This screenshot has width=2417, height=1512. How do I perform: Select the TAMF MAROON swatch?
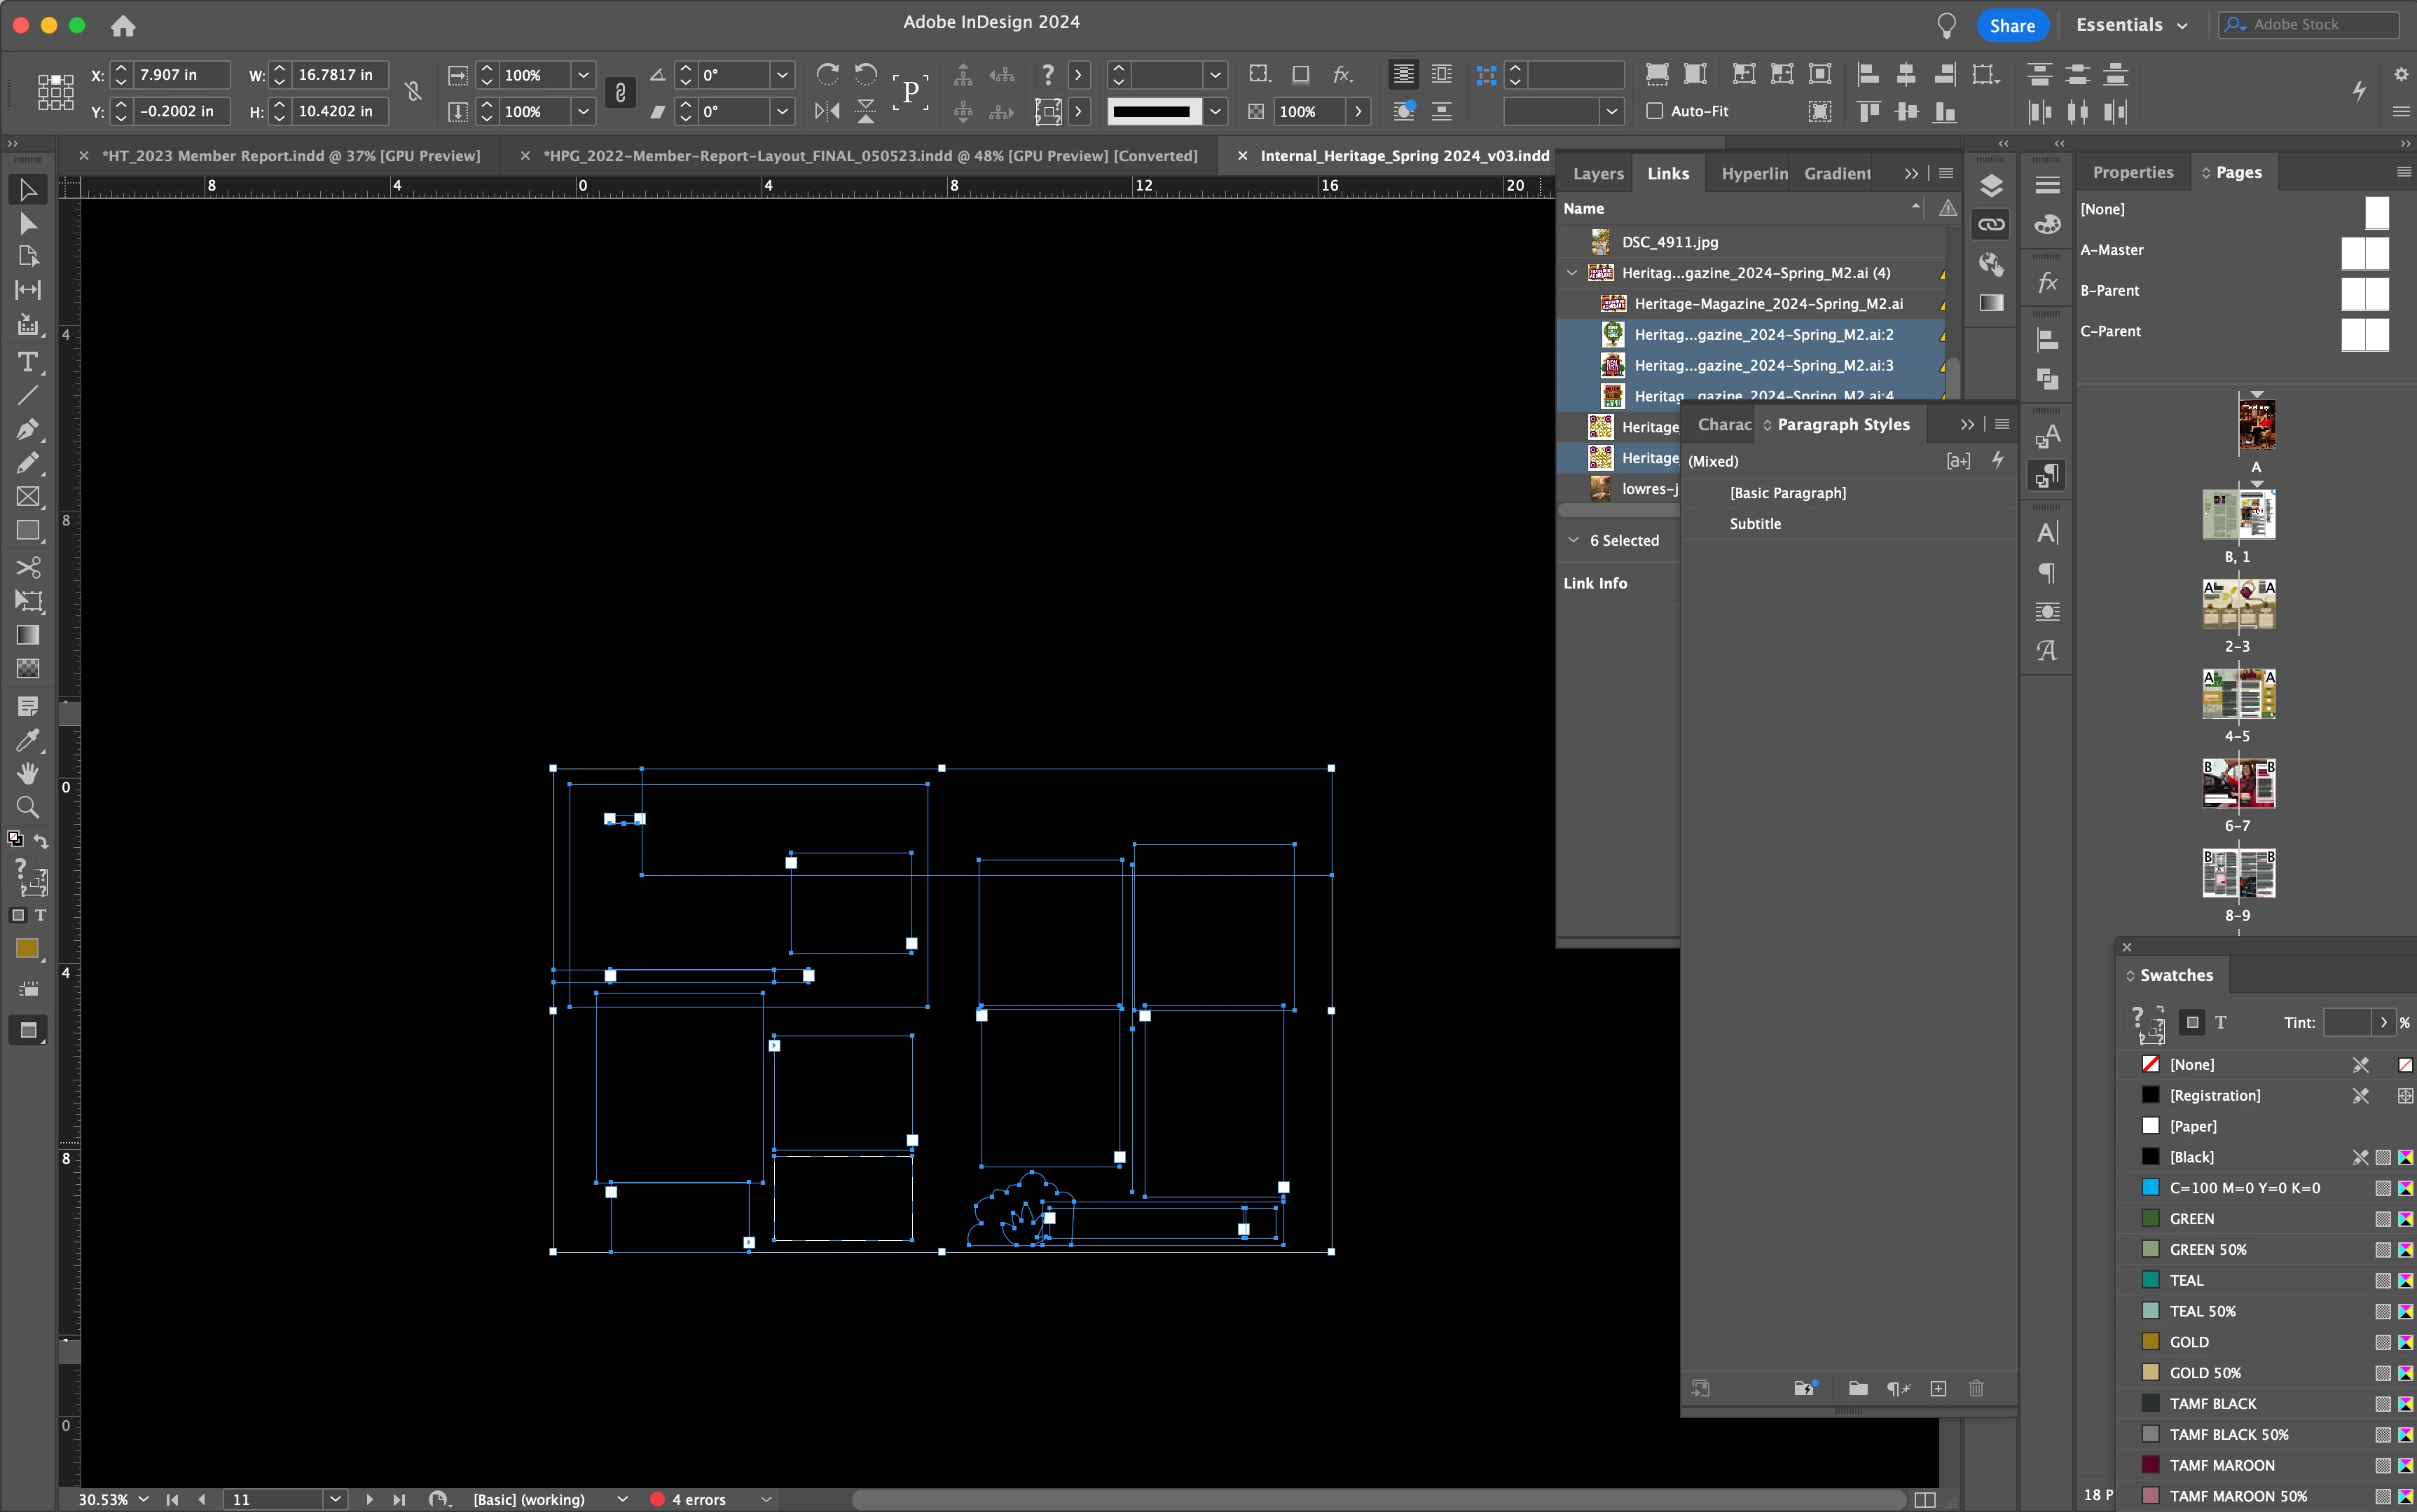click(2221, 1465)
